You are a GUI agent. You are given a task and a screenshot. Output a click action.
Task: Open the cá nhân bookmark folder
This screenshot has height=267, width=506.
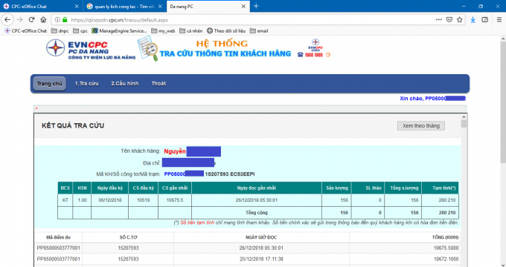191,31
